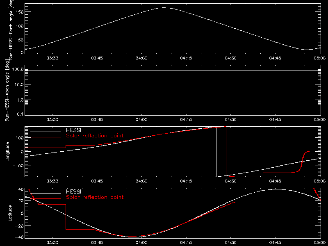Select red Solar reflection point label in Longitude plot
The height and width of the screenshot is (246, 328).
coord(95,136)
